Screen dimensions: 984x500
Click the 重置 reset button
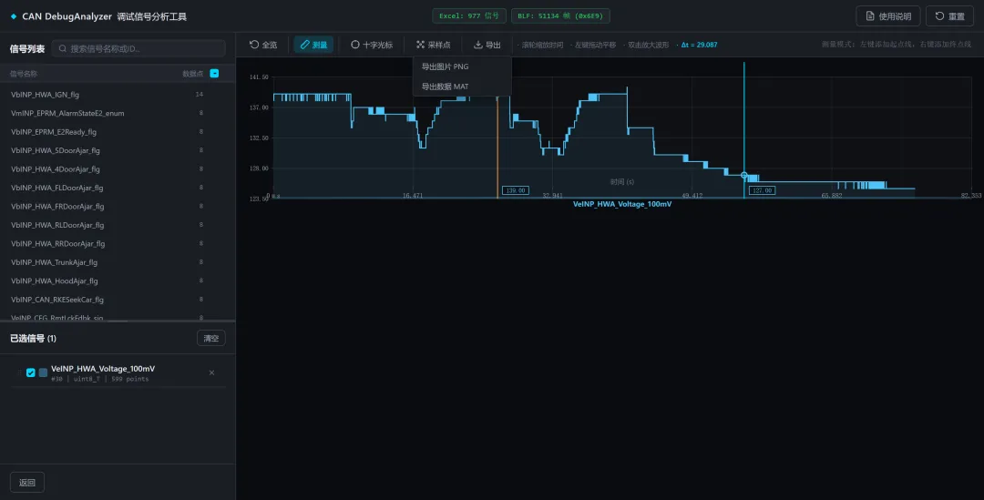pos(949,16)
